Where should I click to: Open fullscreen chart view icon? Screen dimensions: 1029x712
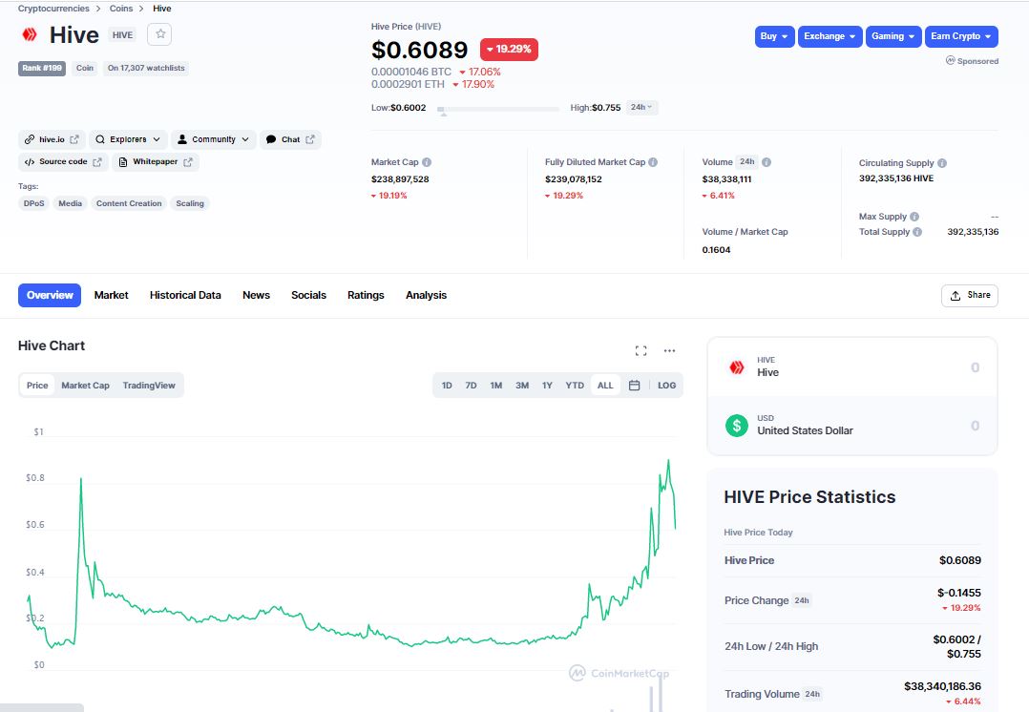click(640, 351)
